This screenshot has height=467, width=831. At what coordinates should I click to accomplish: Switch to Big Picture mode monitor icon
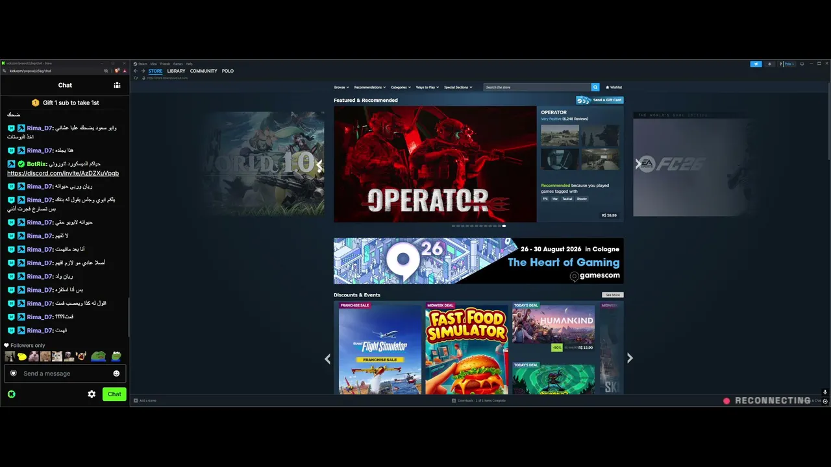click(802, 64)
